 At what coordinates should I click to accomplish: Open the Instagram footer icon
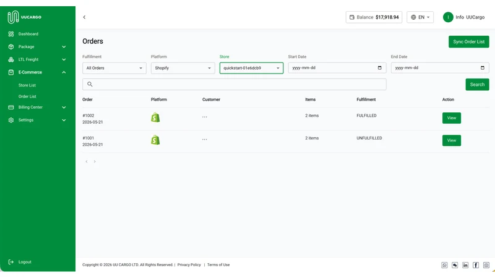click(x=486, y=265)
